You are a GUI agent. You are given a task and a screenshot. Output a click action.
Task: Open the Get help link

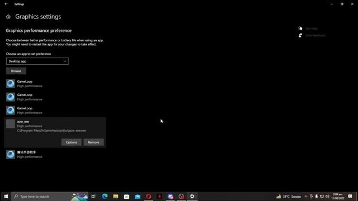pyautogui.click(x=312, y=28)
